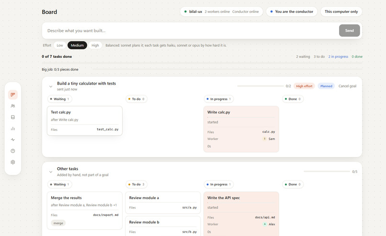386x236 pixels.
Task: Click 'after Review module a, Review module b +1' text
Action: tap(84, 205)
